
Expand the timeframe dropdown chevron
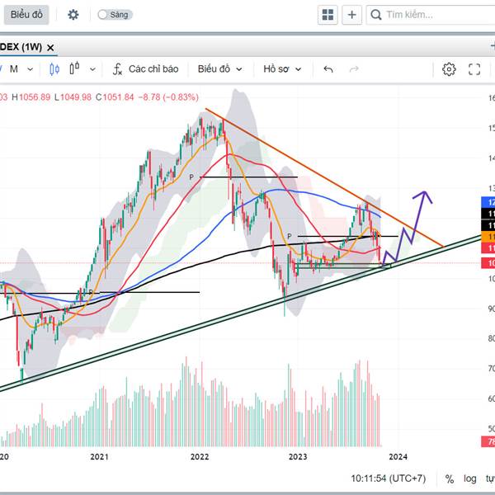[x=30, y=69]
